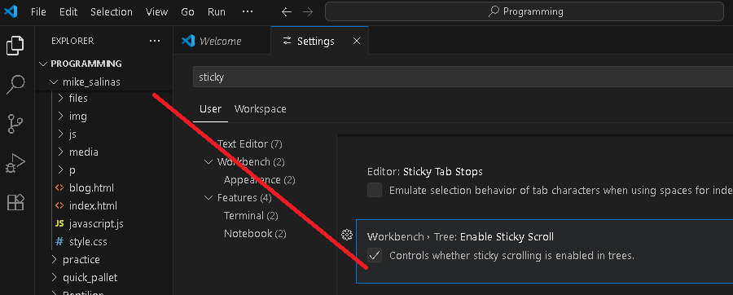Enable the Sticky Tab Stops checkbox
Viewport: 733px width, 295px height.
coord(375,190)
